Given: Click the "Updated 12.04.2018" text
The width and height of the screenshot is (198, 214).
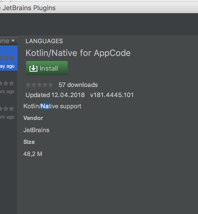Looking at the screenshot, I should [55, 95].
